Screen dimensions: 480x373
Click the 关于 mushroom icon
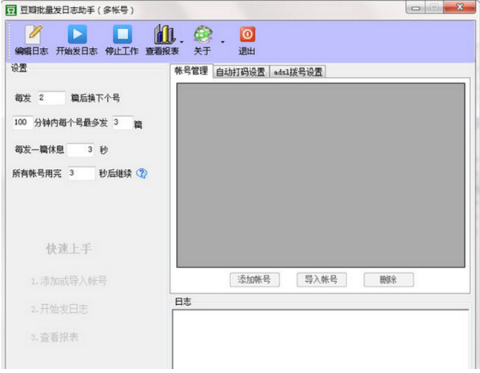click(202, 40)
